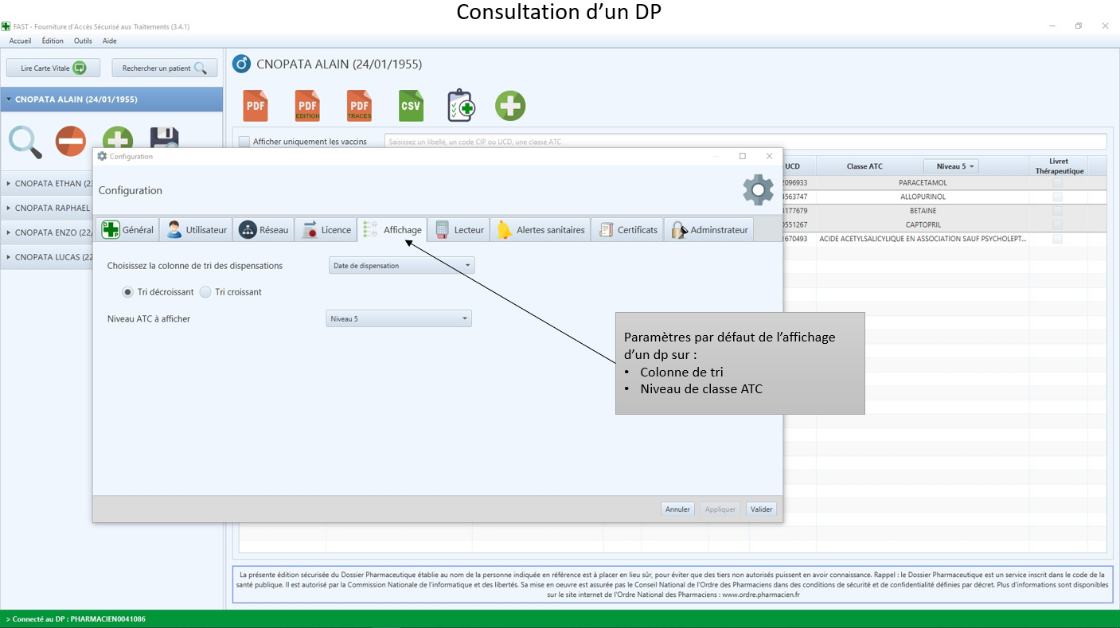
Task: Click the PDF export icon
Action: click(x=256, y=106)
